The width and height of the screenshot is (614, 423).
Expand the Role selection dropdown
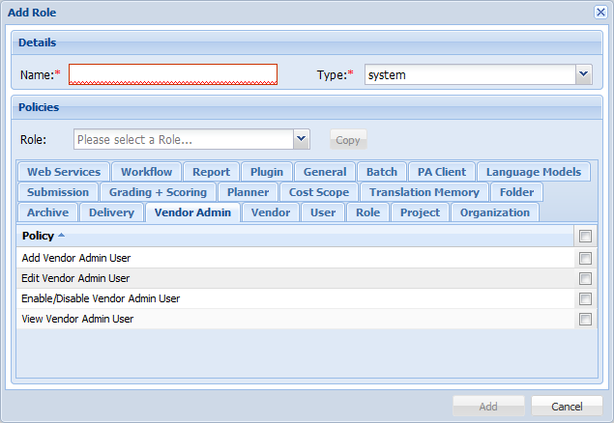302,140
